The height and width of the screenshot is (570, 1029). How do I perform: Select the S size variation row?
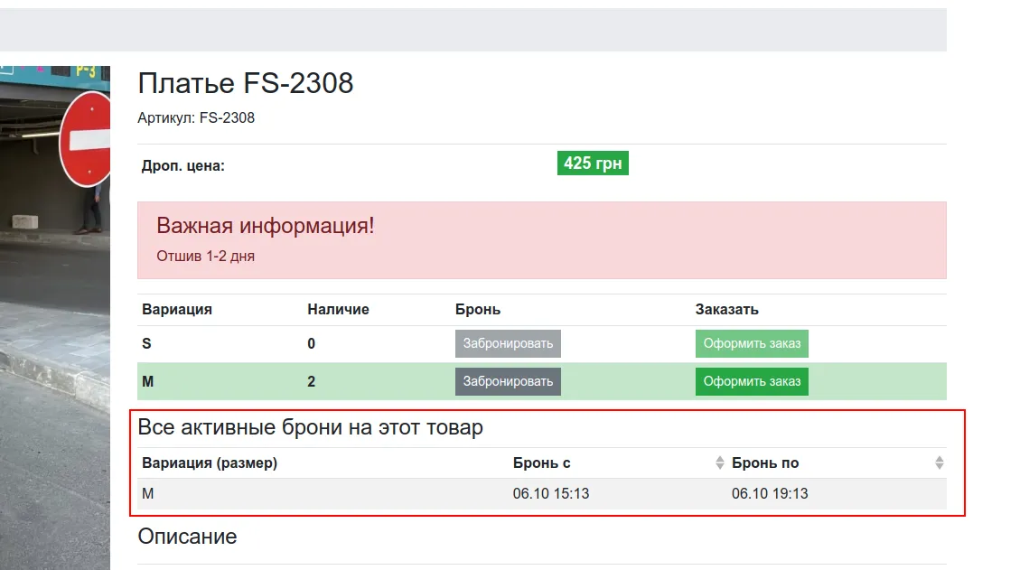[542, 343]
